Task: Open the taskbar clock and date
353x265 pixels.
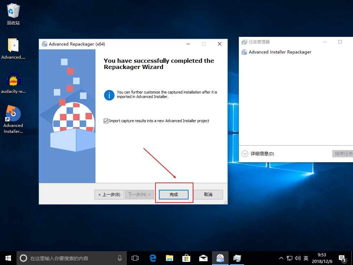Action: 322,258
